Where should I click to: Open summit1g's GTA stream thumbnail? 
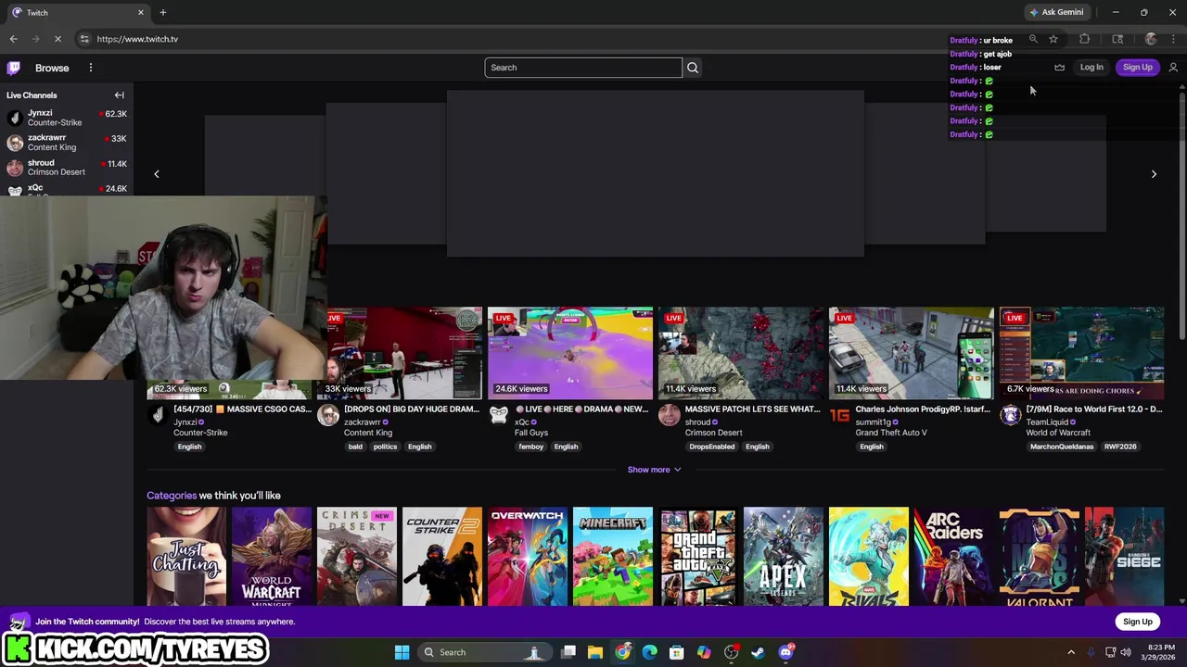pyautogui.click(x=912, y=353)
